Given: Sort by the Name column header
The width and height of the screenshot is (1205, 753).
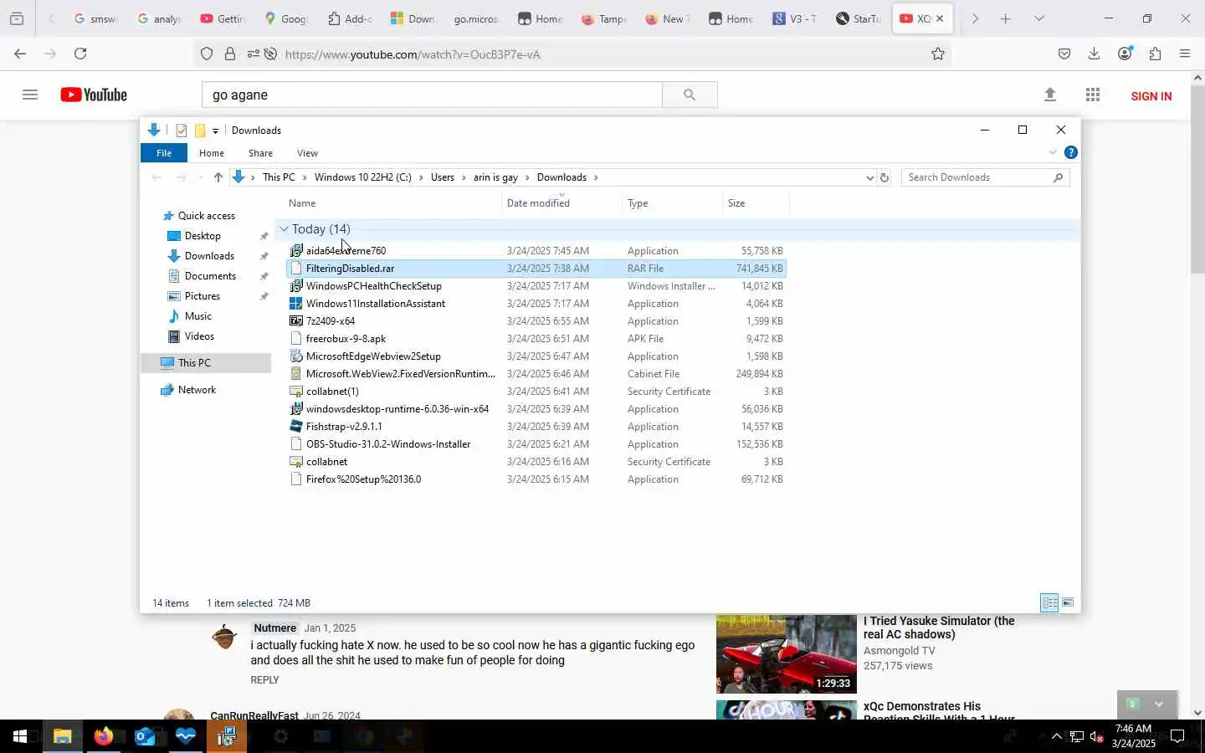Looking at the screenshot, I should [x=393, y=203].
